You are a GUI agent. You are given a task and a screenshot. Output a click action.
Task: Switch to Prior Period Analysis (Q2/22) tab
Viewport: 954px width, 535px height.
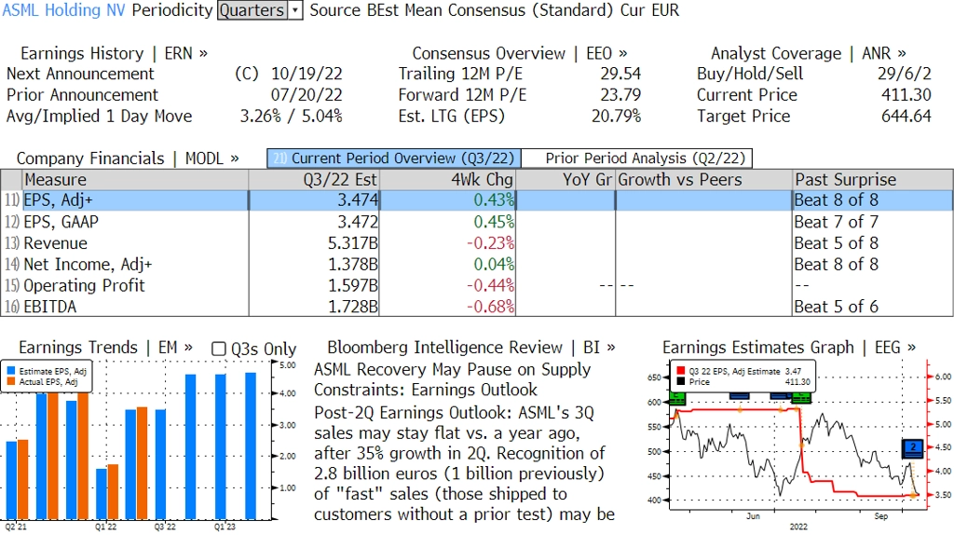(x=637, y=158)
